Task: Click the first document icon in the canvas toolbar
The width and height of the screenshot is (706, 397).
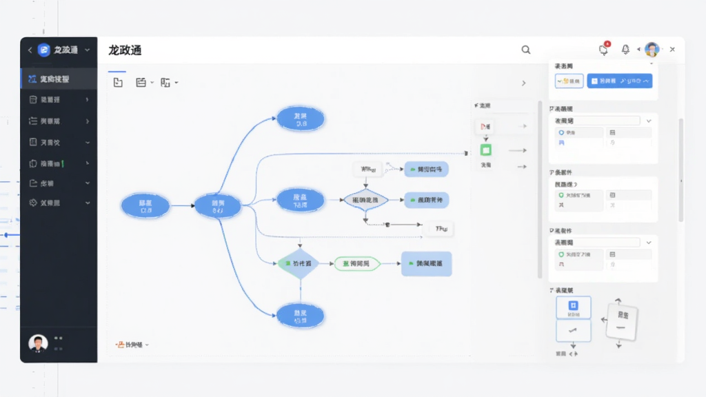Action: [118, 83]
